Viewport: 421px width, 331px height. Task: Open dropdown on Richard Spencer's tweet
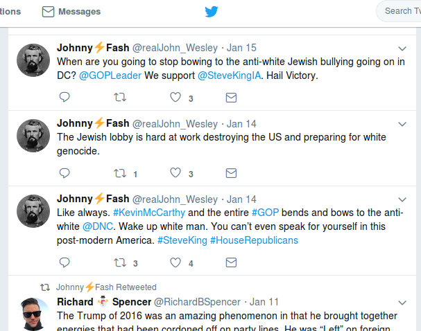[x=402, y=302]
